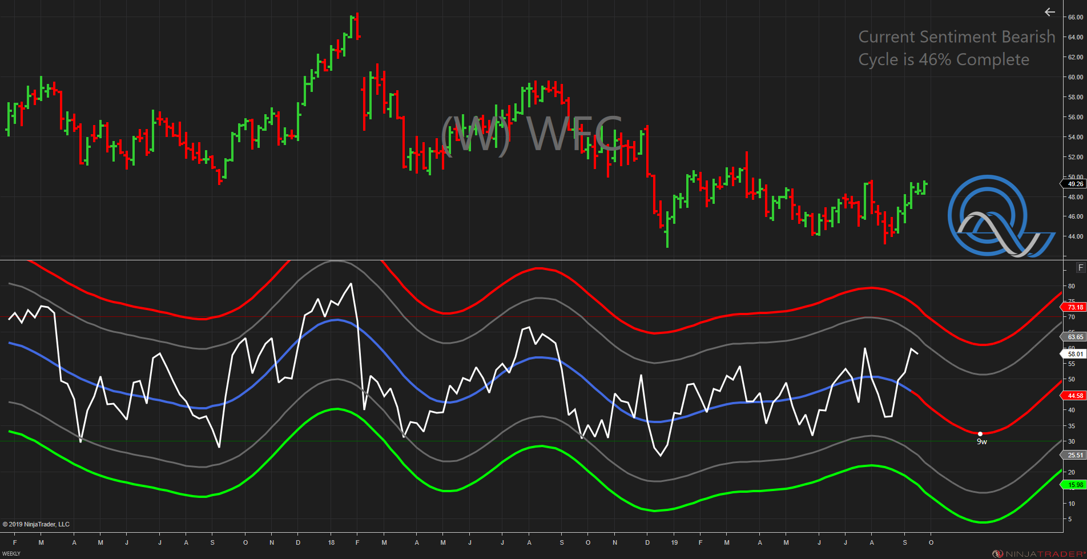This screenshot has height=559, width=1087.
Task: Select the 9w cycle low marker dot
Action: click(x=980, y=434)
